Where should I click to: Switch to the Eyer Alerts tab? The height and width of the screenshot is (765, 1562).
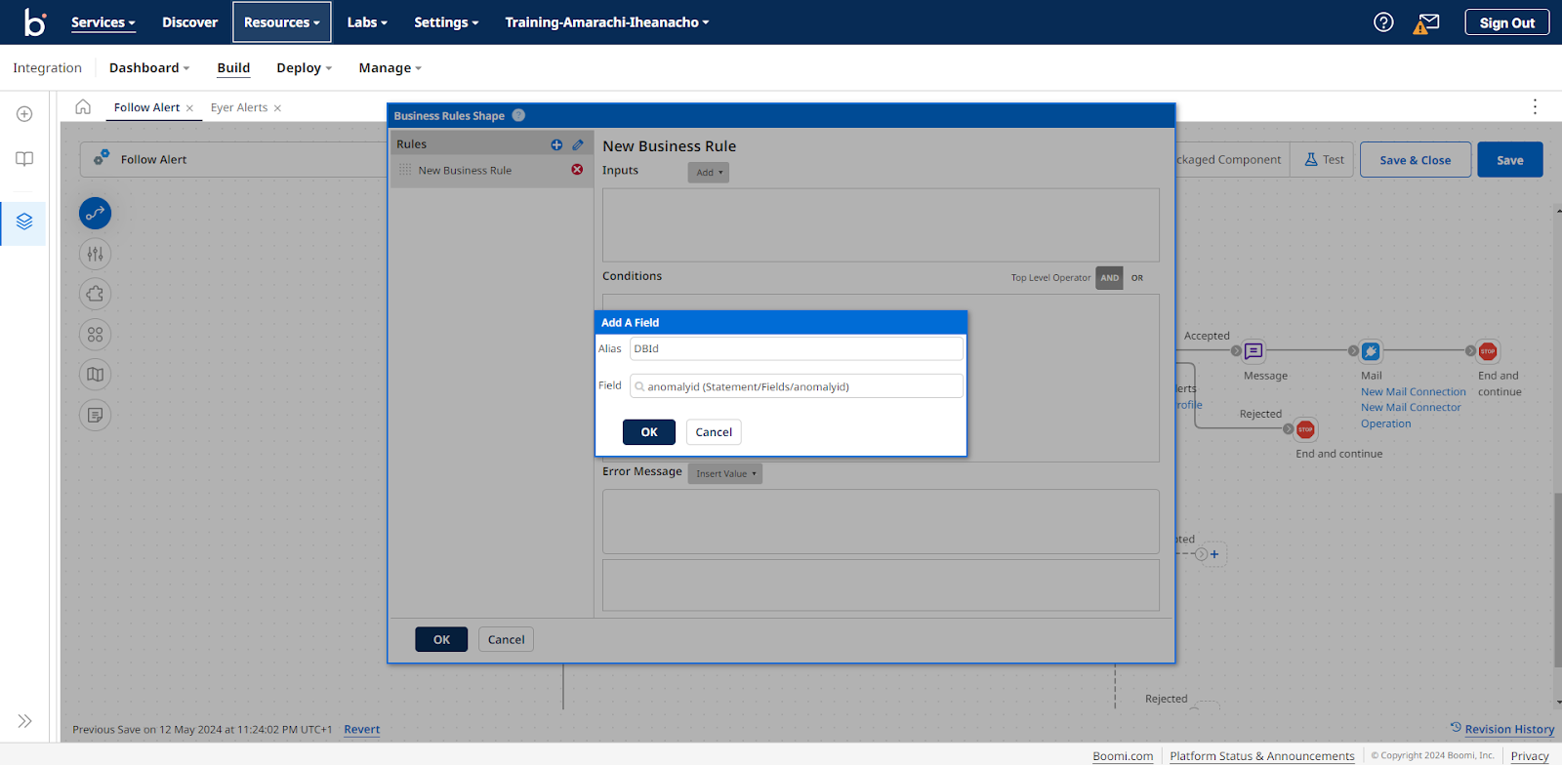click(239, 107)
